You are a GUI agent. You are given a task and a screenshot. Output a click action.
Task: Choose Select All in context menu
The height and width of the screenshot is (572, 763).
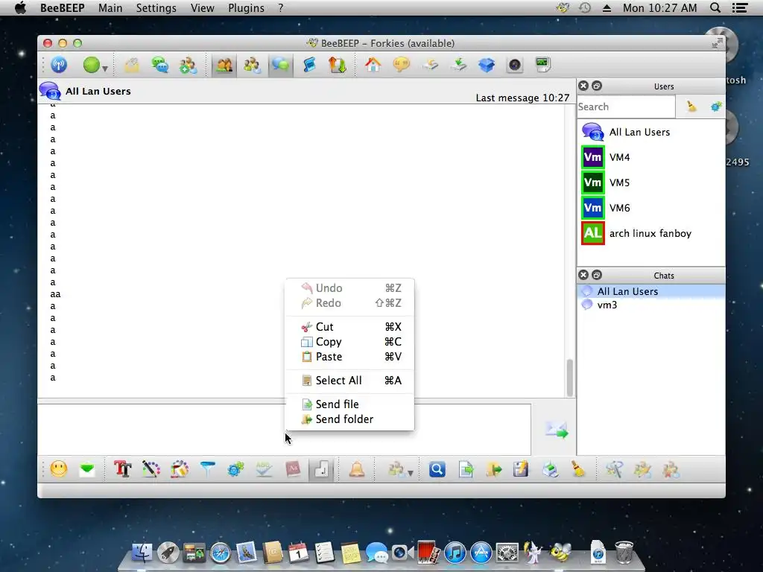[x=350, y=381]
